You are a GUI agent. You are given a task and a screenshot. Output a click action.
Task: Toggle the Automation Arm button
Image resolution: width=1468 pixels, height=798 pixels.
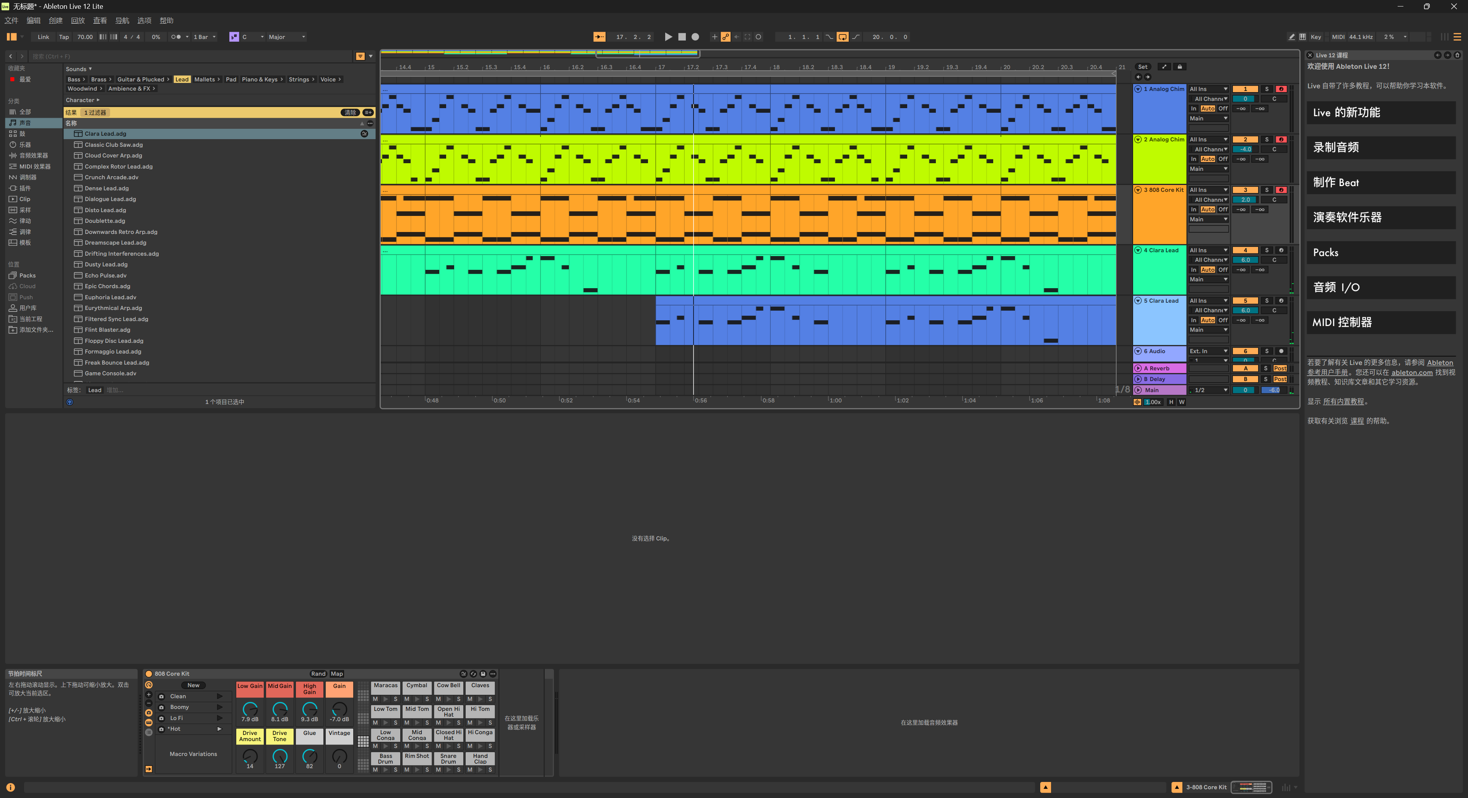pos(726,37)
